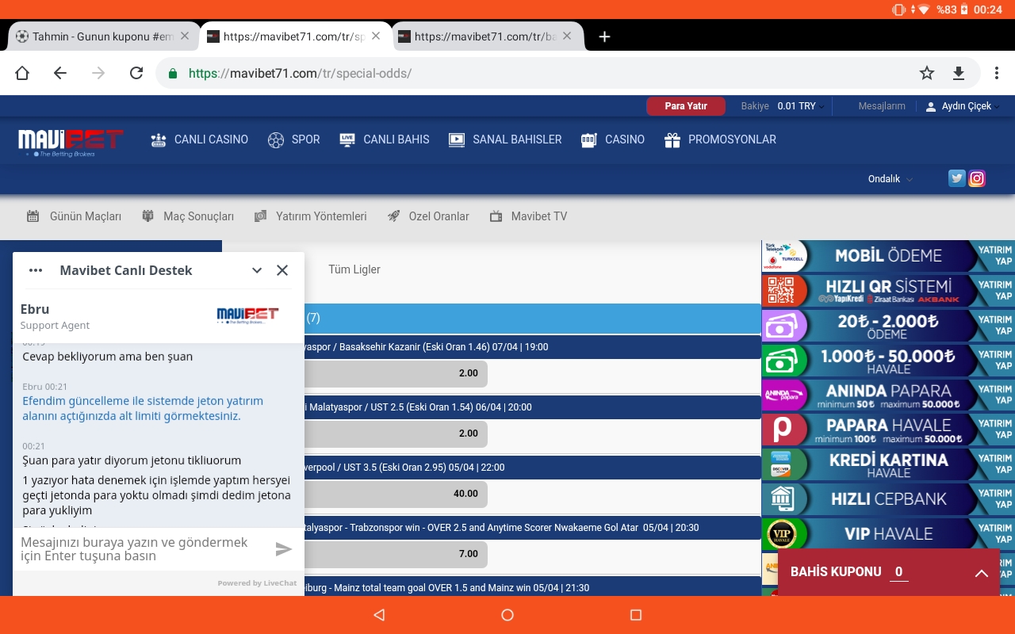The image size is (1015, 634).
Task: Click the Para Yatır deposit button
Action: coord(686,106)
